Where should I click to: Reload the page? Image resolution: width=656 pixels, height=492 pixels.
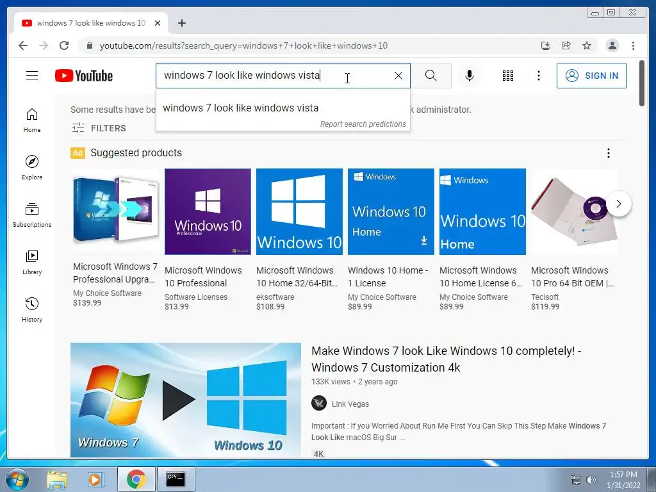(64, 45)
